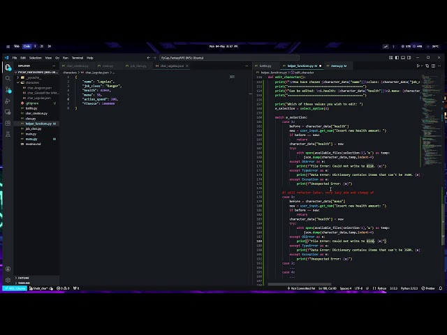Viewport: 447px width, 335px height.
Task: Click the WSL: Ubuntu remote indicator
Action: tap(15, 288)
